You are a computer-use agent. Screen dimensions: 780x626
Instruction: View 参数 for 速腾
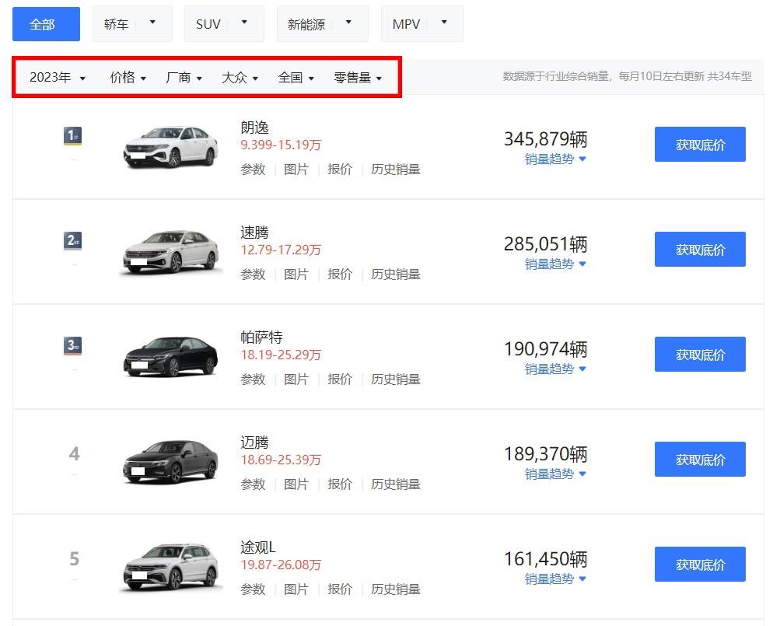tap(254, 275)
